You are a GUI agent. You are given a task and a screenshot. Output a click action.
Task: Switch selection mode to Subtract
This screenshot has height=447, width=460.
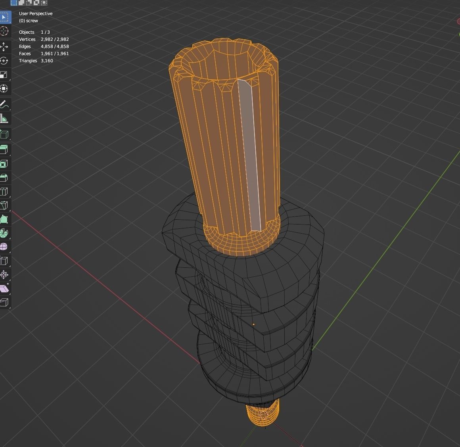coord(29,3)
